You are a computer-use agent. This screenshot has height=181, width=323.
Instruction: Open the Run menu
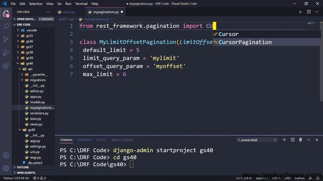[x=68, y=4]
